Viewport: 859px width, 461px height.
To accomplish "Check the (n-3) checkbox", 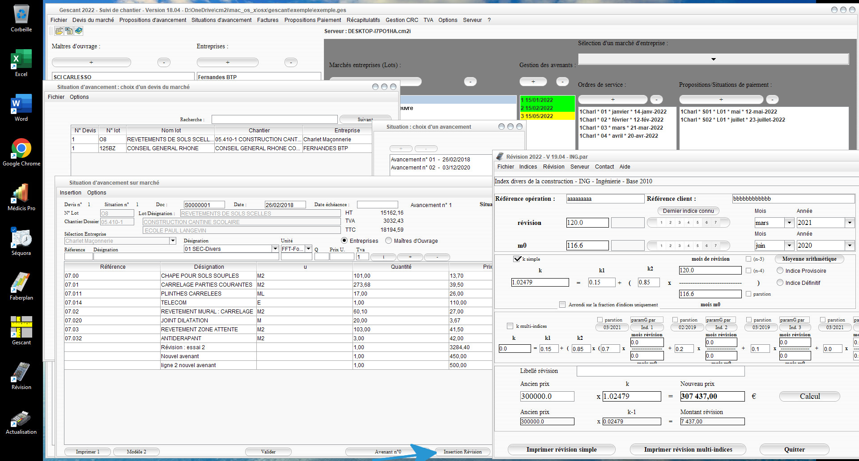I will tap(748, 259).
